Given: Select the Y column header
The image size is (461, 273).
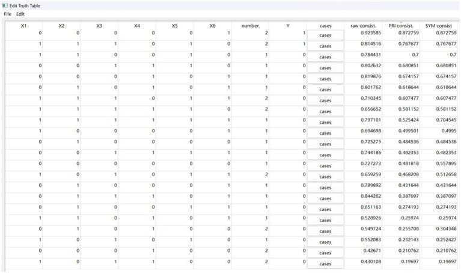Looking at the screenshot, I should click(x=287, y=26).
